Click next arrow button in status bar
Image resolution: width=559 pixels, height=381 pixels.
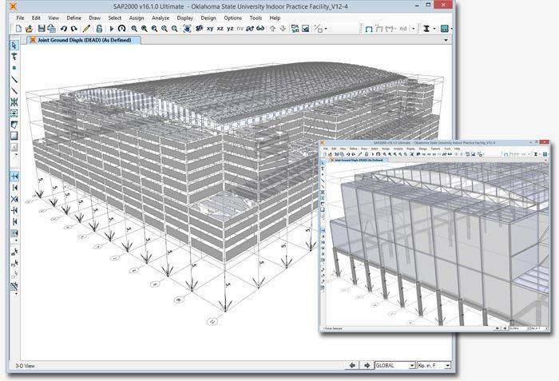[x=367, y=365]
